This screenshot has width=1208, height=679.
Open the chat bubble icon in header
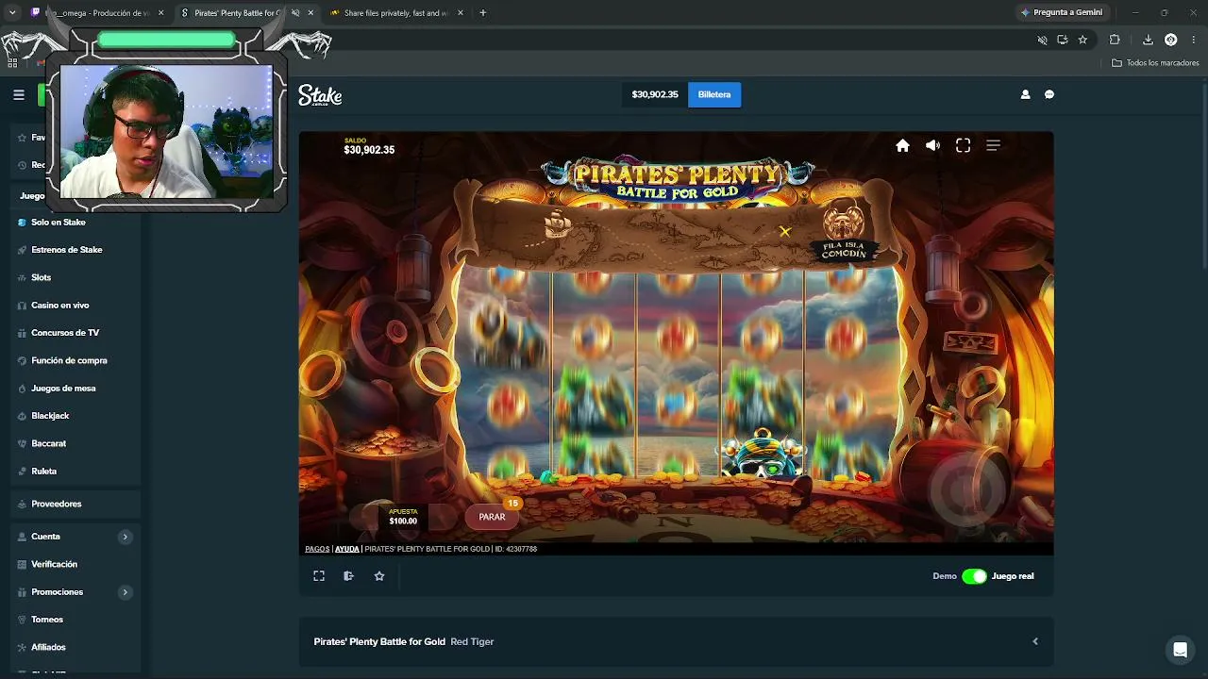tap(1049, 94)
